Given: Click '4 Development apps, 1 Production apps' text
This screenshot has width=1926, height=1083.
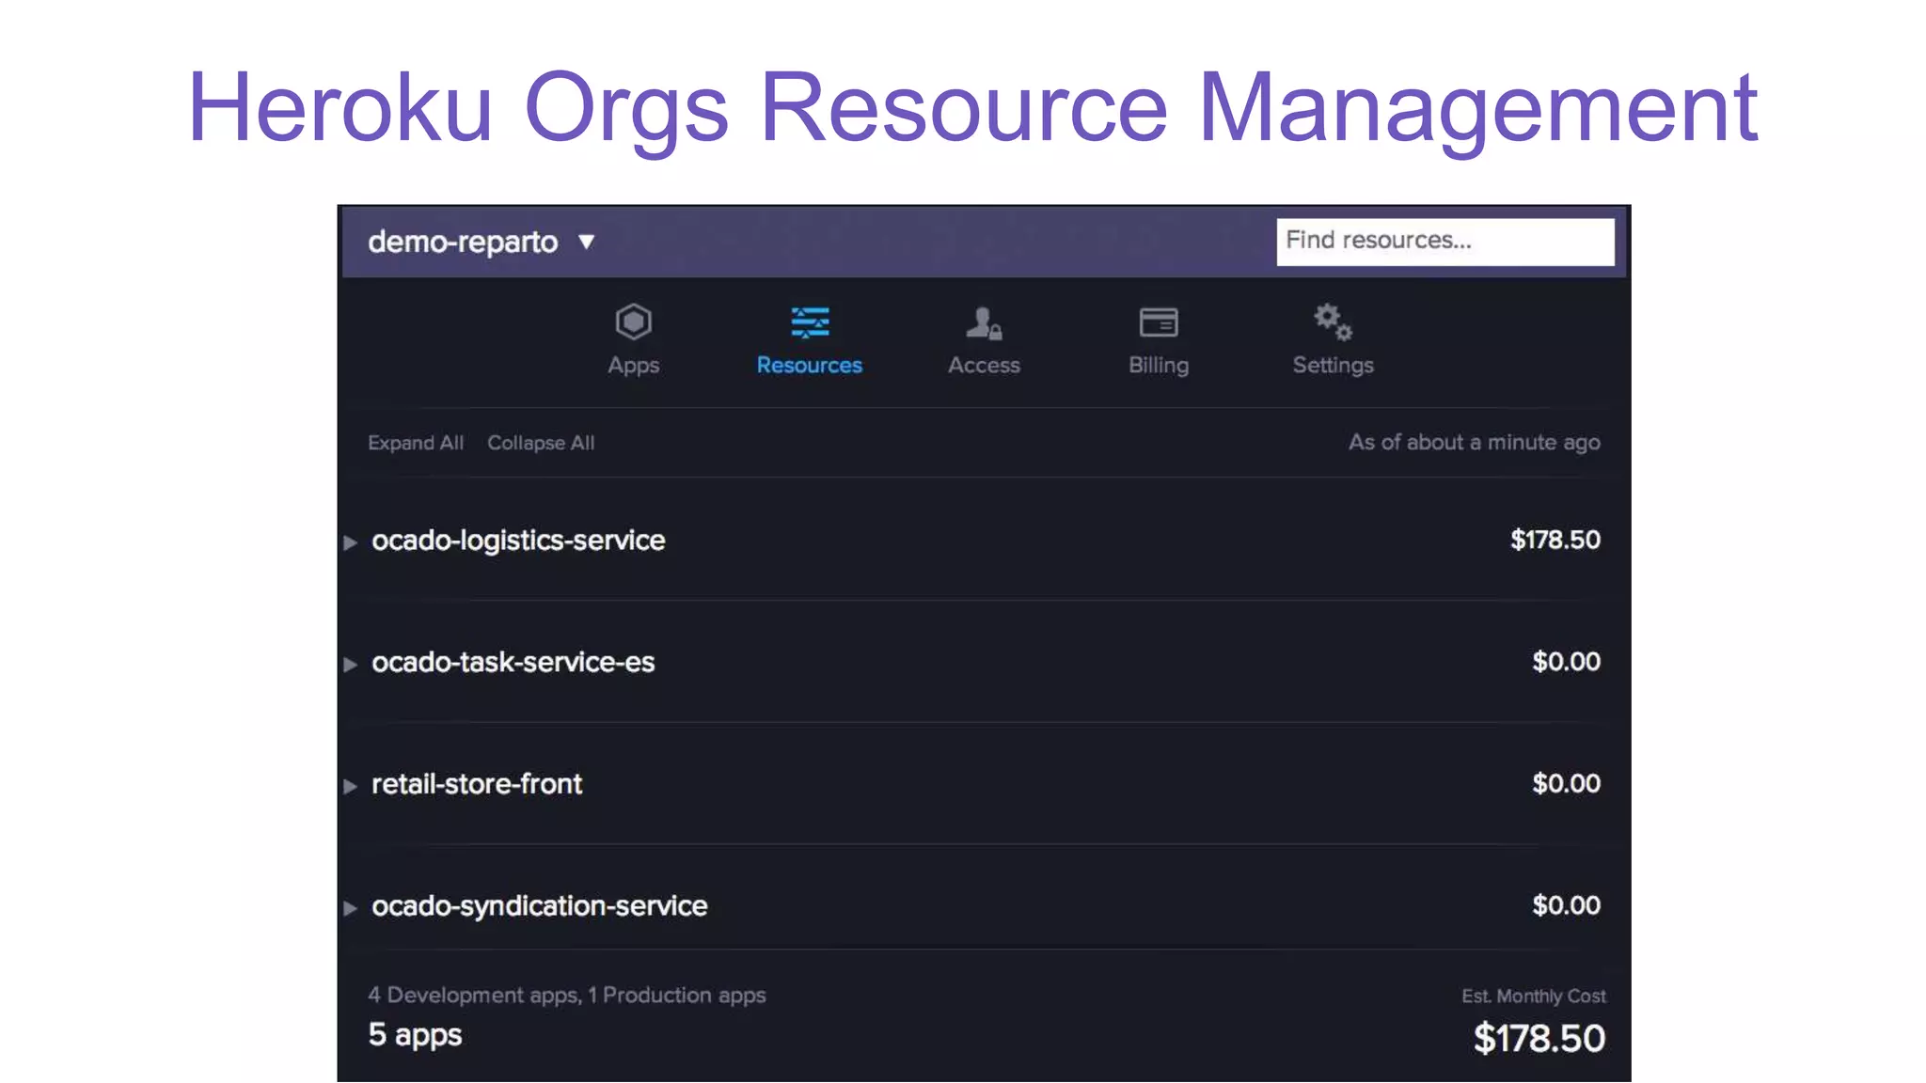Looking at the screenshot, I should pyautogui.click(x=566, y=996).
